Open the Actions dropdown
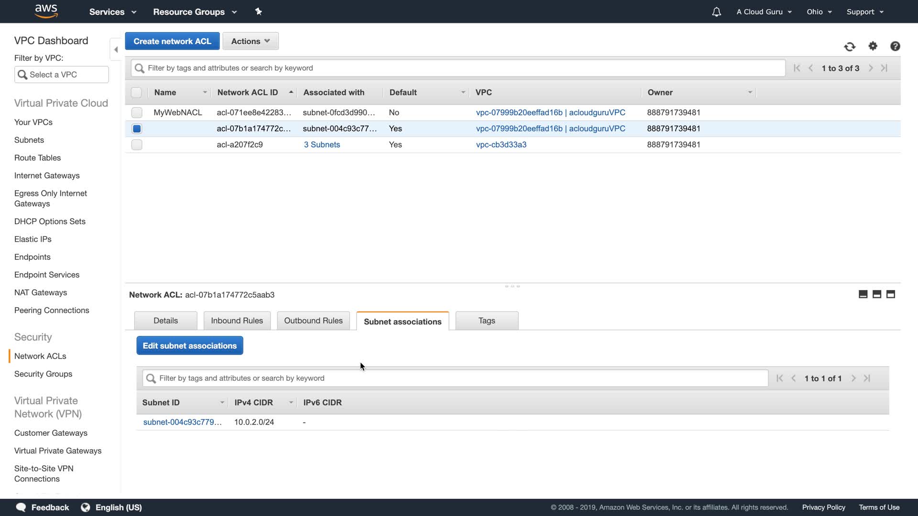The width and height of the screenshot is (918, 516). tap(251, 41)
